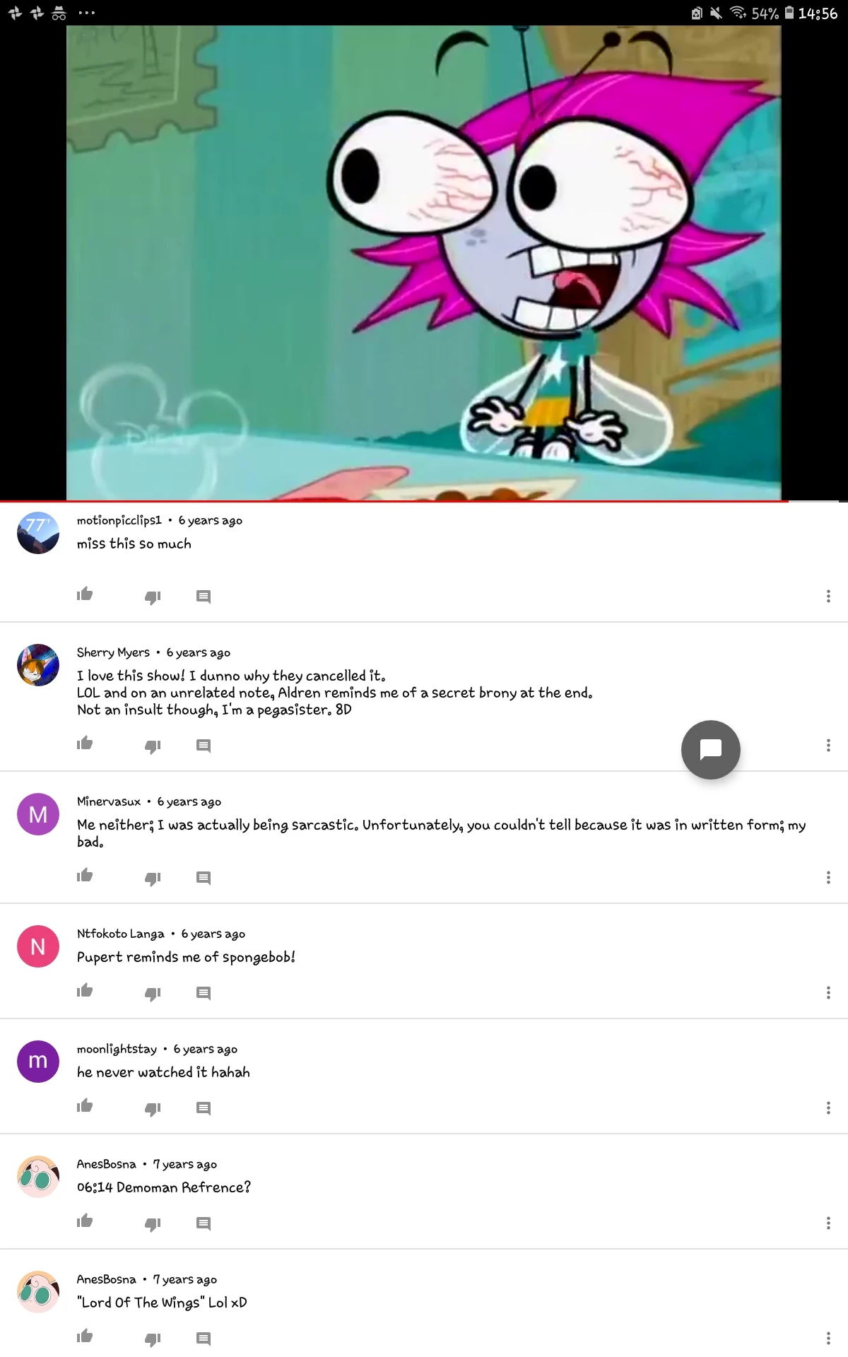Open more options on Ntfokoto Langa's comment
Viewport: 848px width, 1357px height.
click(828, 993)
